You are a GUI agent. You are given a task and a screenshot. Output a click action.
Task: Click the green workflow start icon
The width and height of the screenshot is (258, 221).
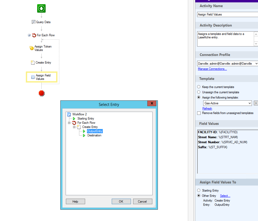(x=41, y=8)
